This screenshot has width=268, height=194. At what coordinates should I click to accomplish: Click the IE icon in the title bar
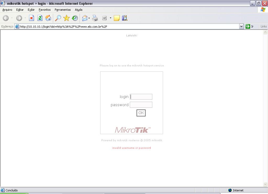click(3, 3)
